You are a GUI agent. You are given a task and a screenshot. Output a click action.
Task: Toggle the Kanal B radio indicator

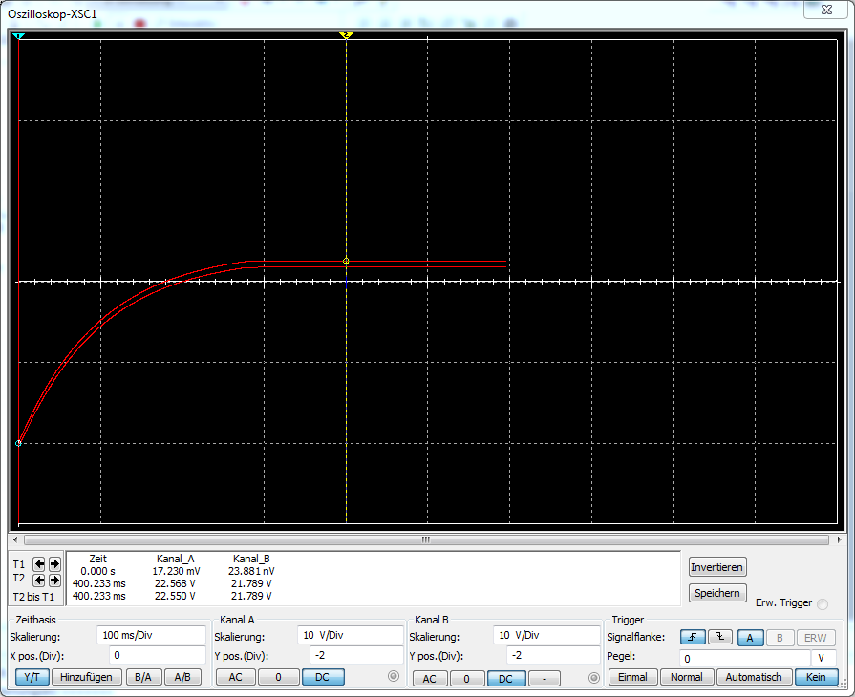[594, 678]
